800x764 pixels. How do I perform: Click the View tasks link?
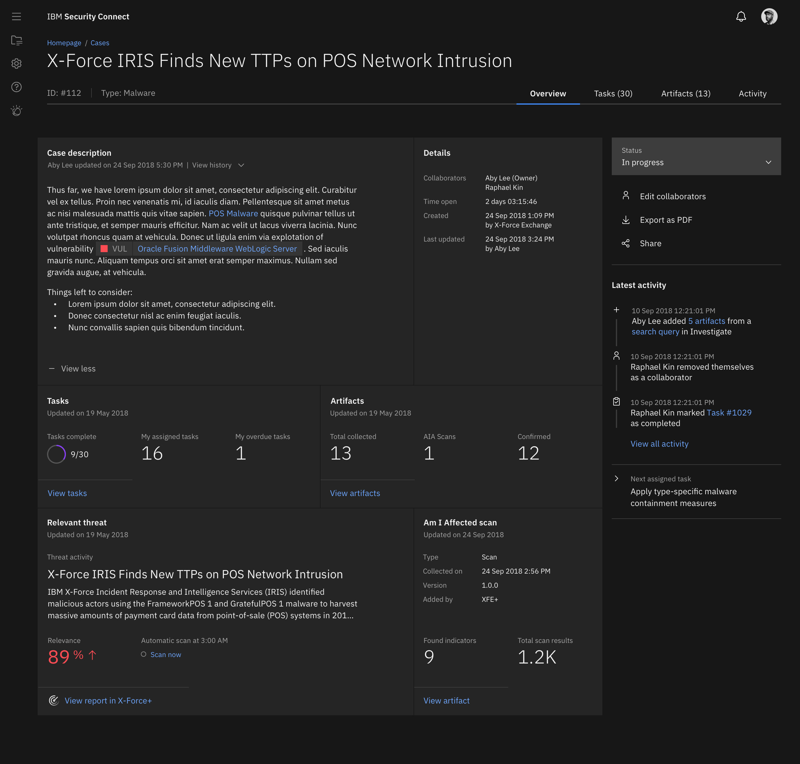coord(67,493)
